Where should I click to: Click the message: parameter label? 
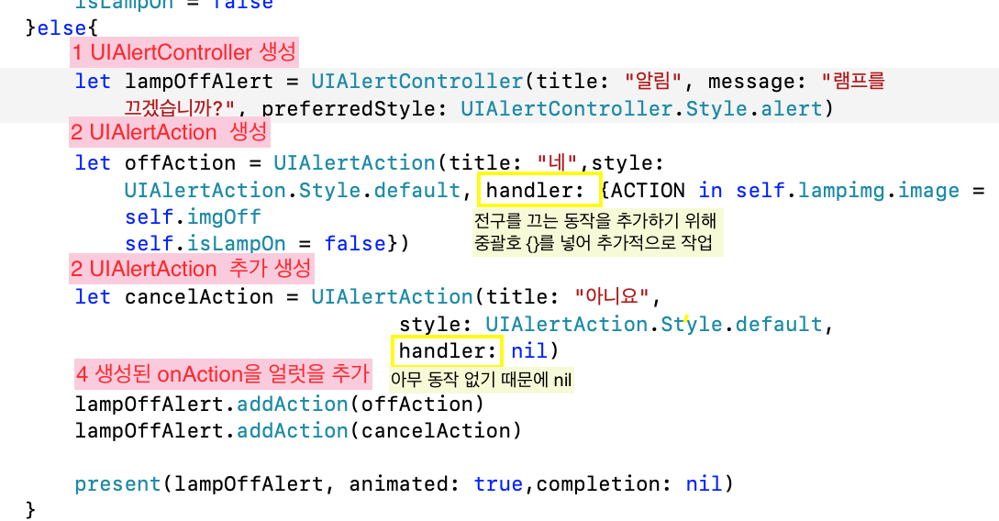757,82
